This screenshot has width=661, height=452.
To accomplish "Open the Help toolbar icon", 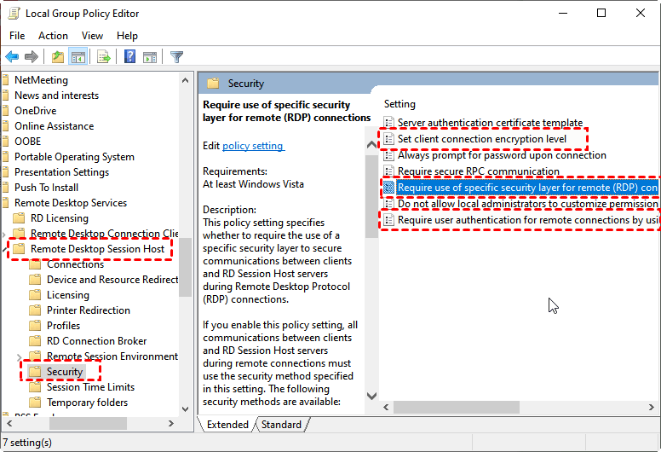I will [x=129, y=56].
